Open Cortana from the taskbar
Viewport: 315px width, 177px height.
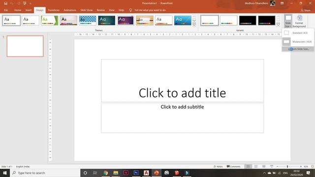[85, 173]
